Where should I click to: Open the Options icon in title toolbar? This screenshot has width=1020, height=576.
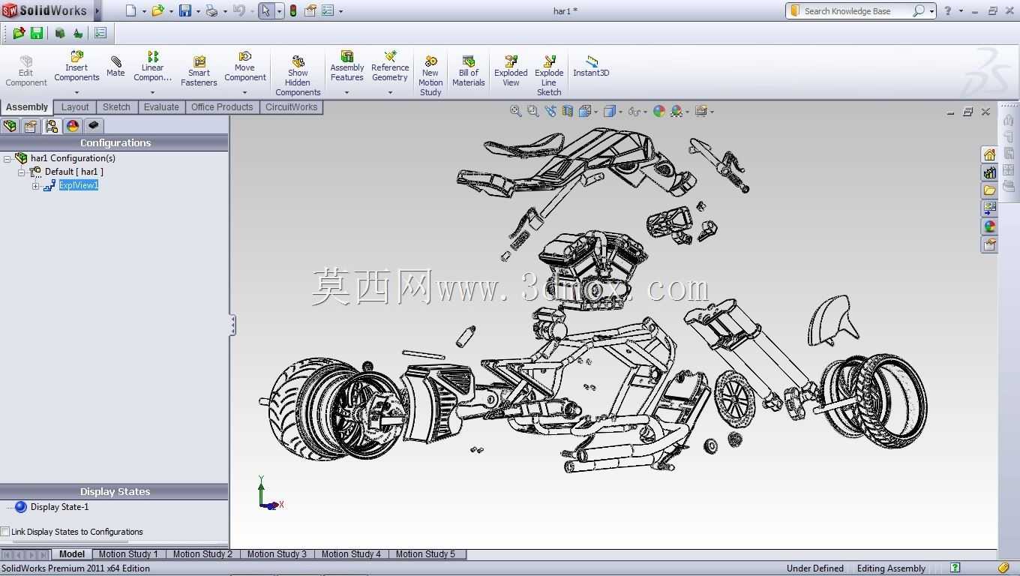(328, 10)
